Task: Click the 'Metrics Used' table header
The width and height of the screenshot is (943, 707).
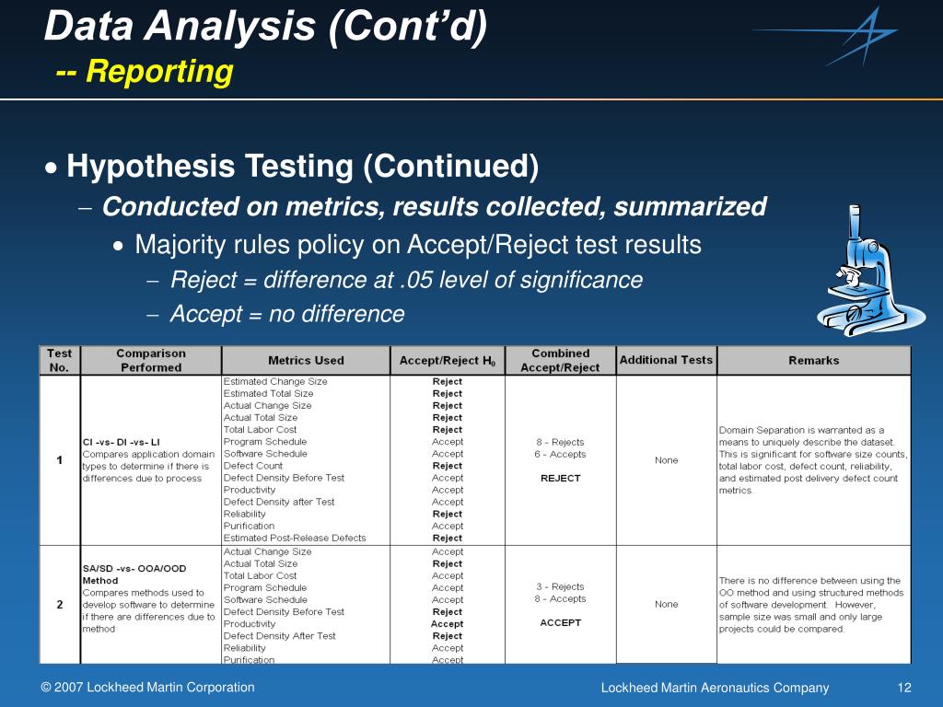Action: [306, 360]
